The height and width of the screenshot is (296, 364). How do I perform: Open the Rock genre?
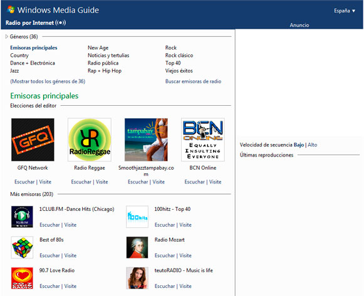tap(171, 48)
